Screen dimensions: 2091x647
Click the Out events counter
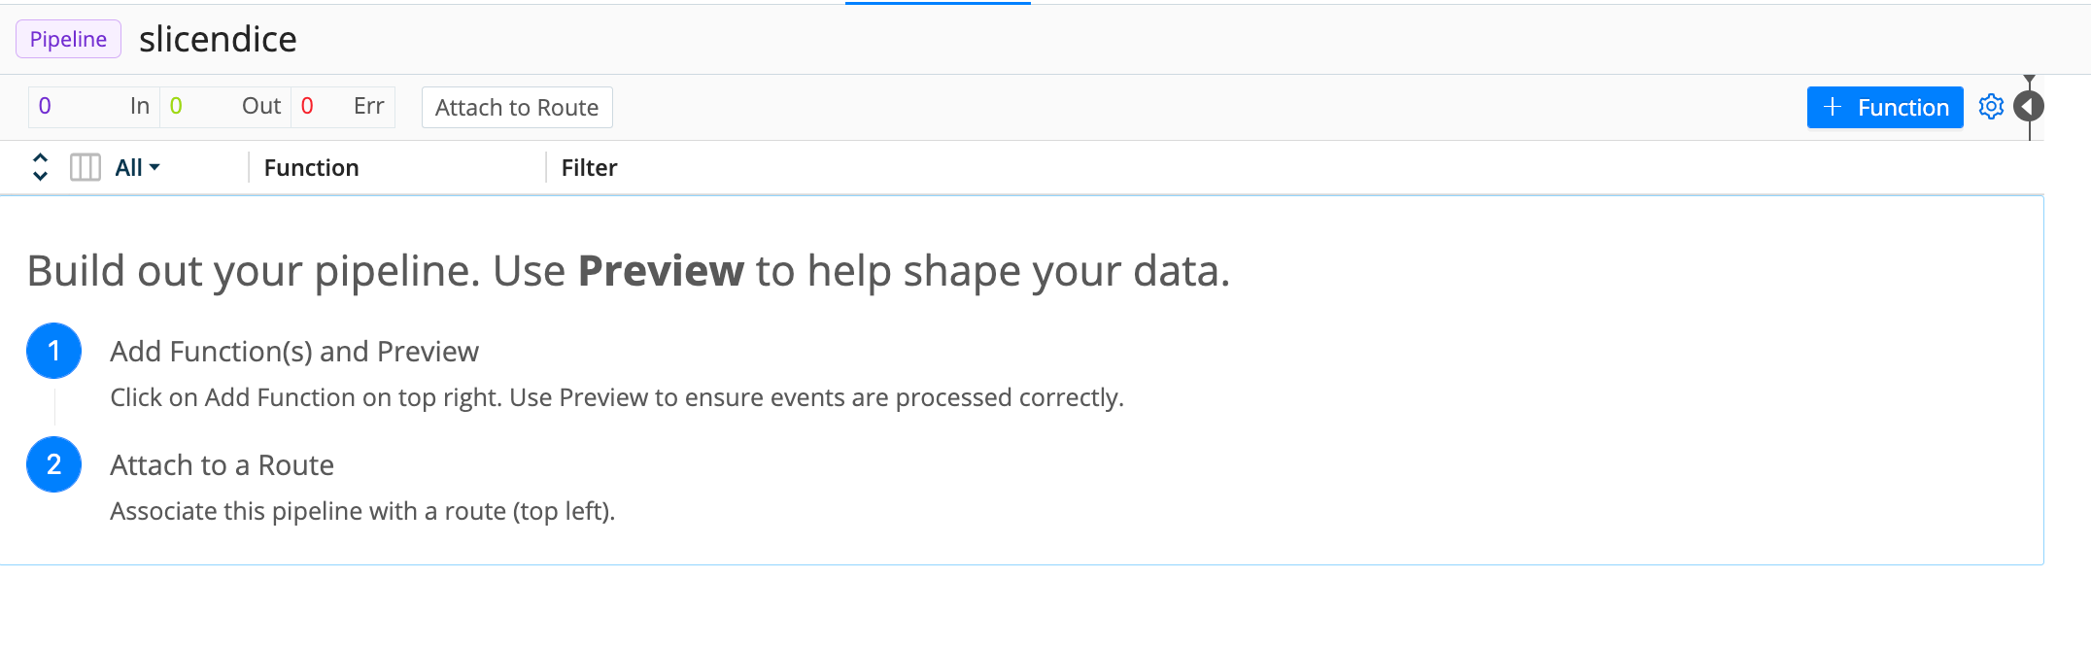pyautogui.click(x=224, y=106)
